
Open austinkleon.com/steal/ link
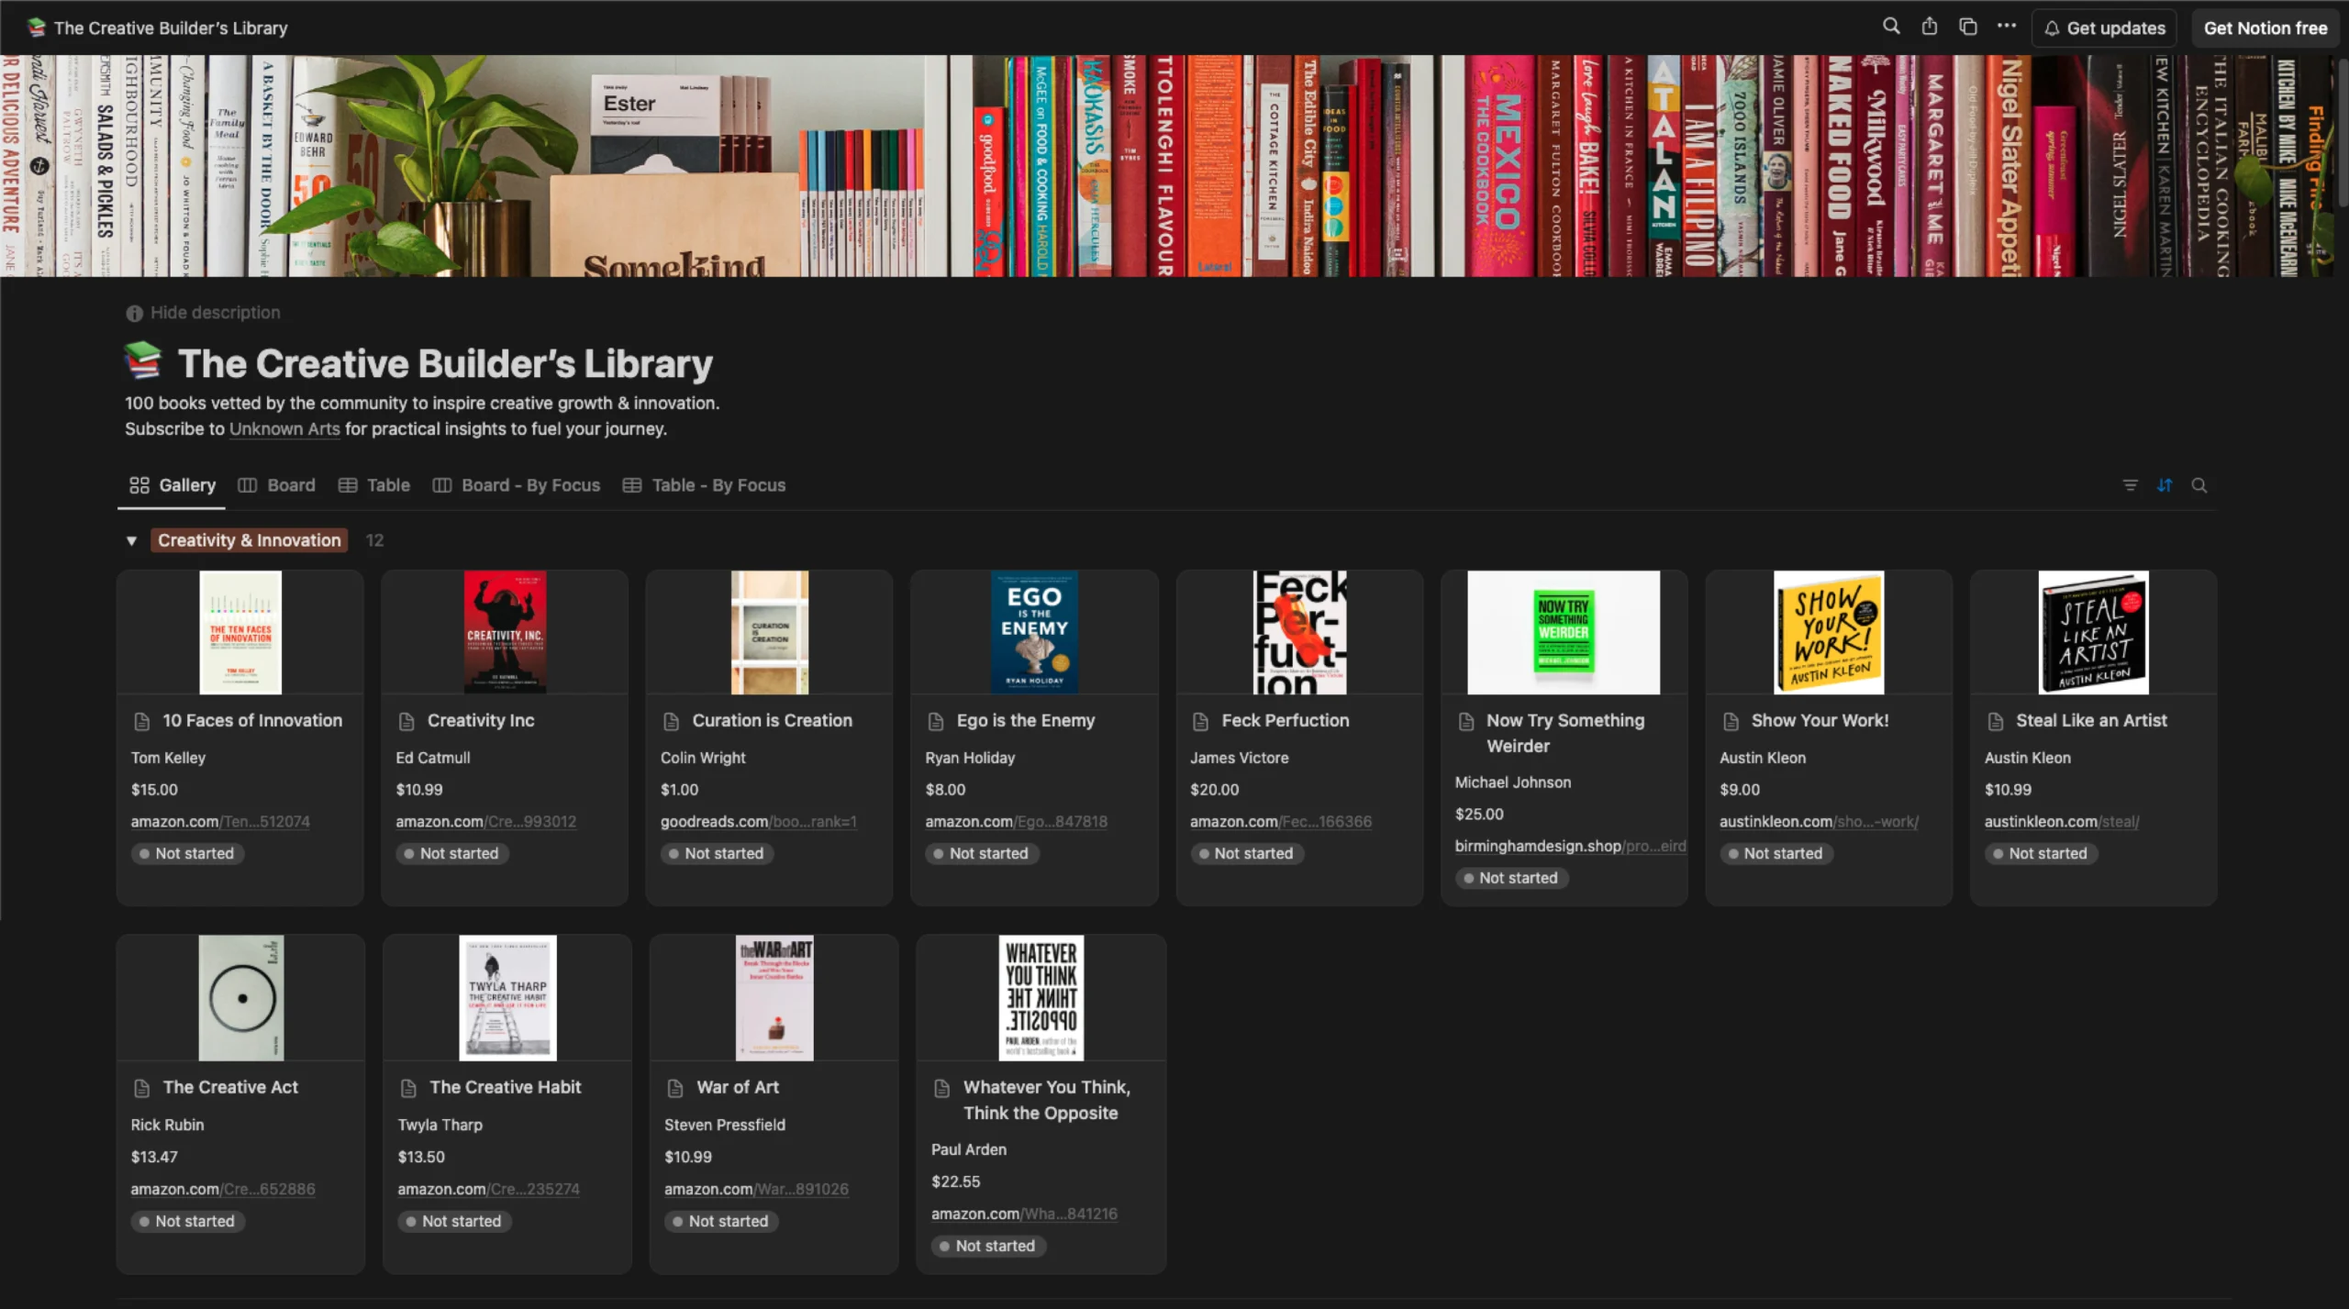coord(2061,822)
